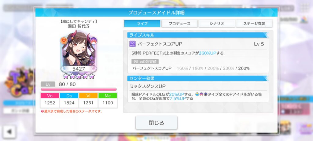Open the プロデュース tab
The image size is (313, 141).
179,23
